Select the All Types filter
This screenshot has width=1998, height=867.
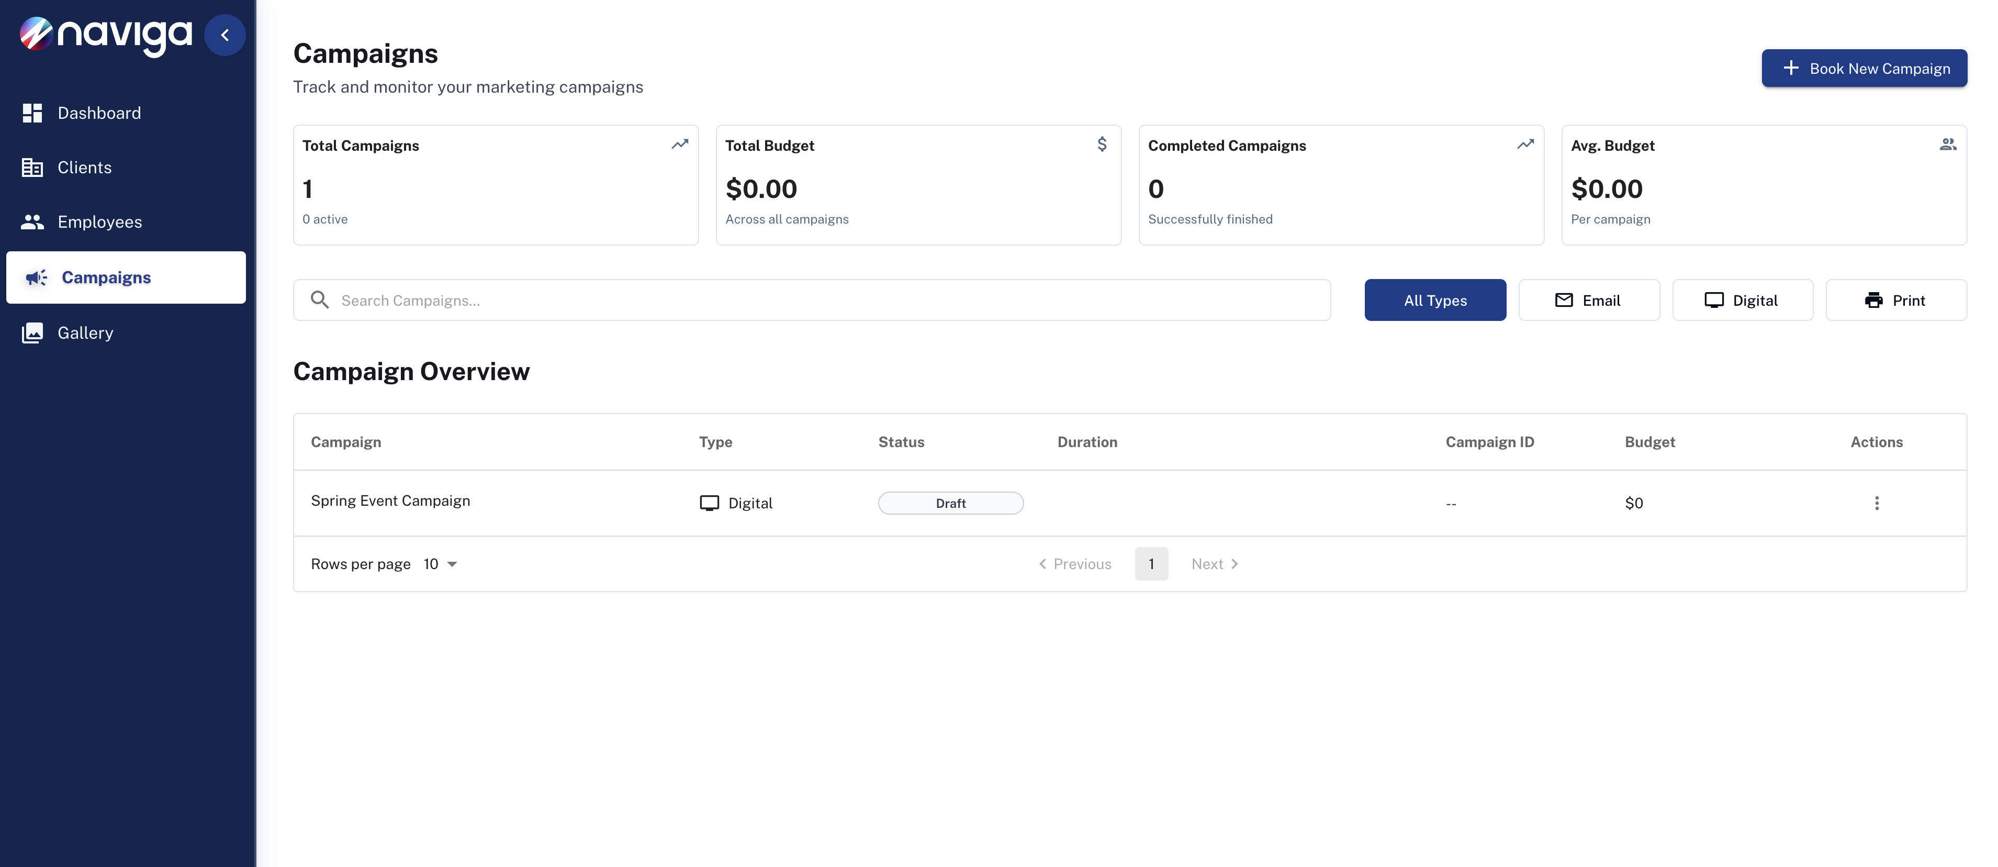[x=1435, y=301]
